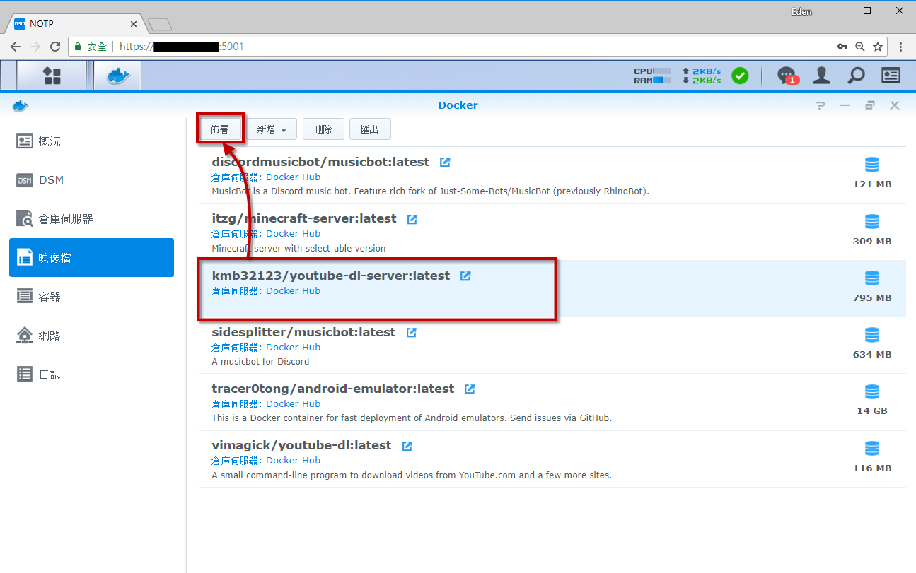The height and width of the screenshot is (573, 916).
Task: Open external link for kmb32123/youtube-dl-server
Action: tap(465, 276)
